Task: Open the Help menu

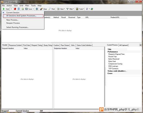Action: [39, 6]
